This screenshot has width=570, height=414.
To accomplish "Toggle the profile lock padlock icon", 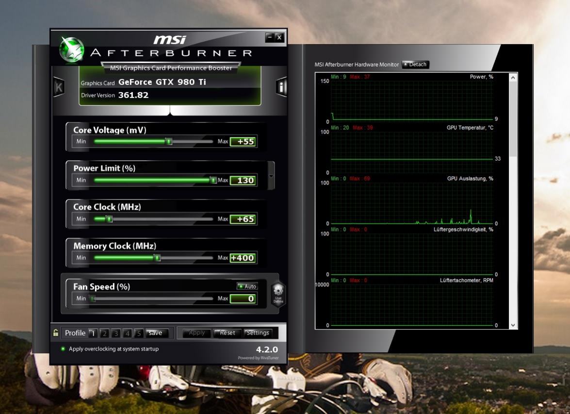I will [56, 332].
